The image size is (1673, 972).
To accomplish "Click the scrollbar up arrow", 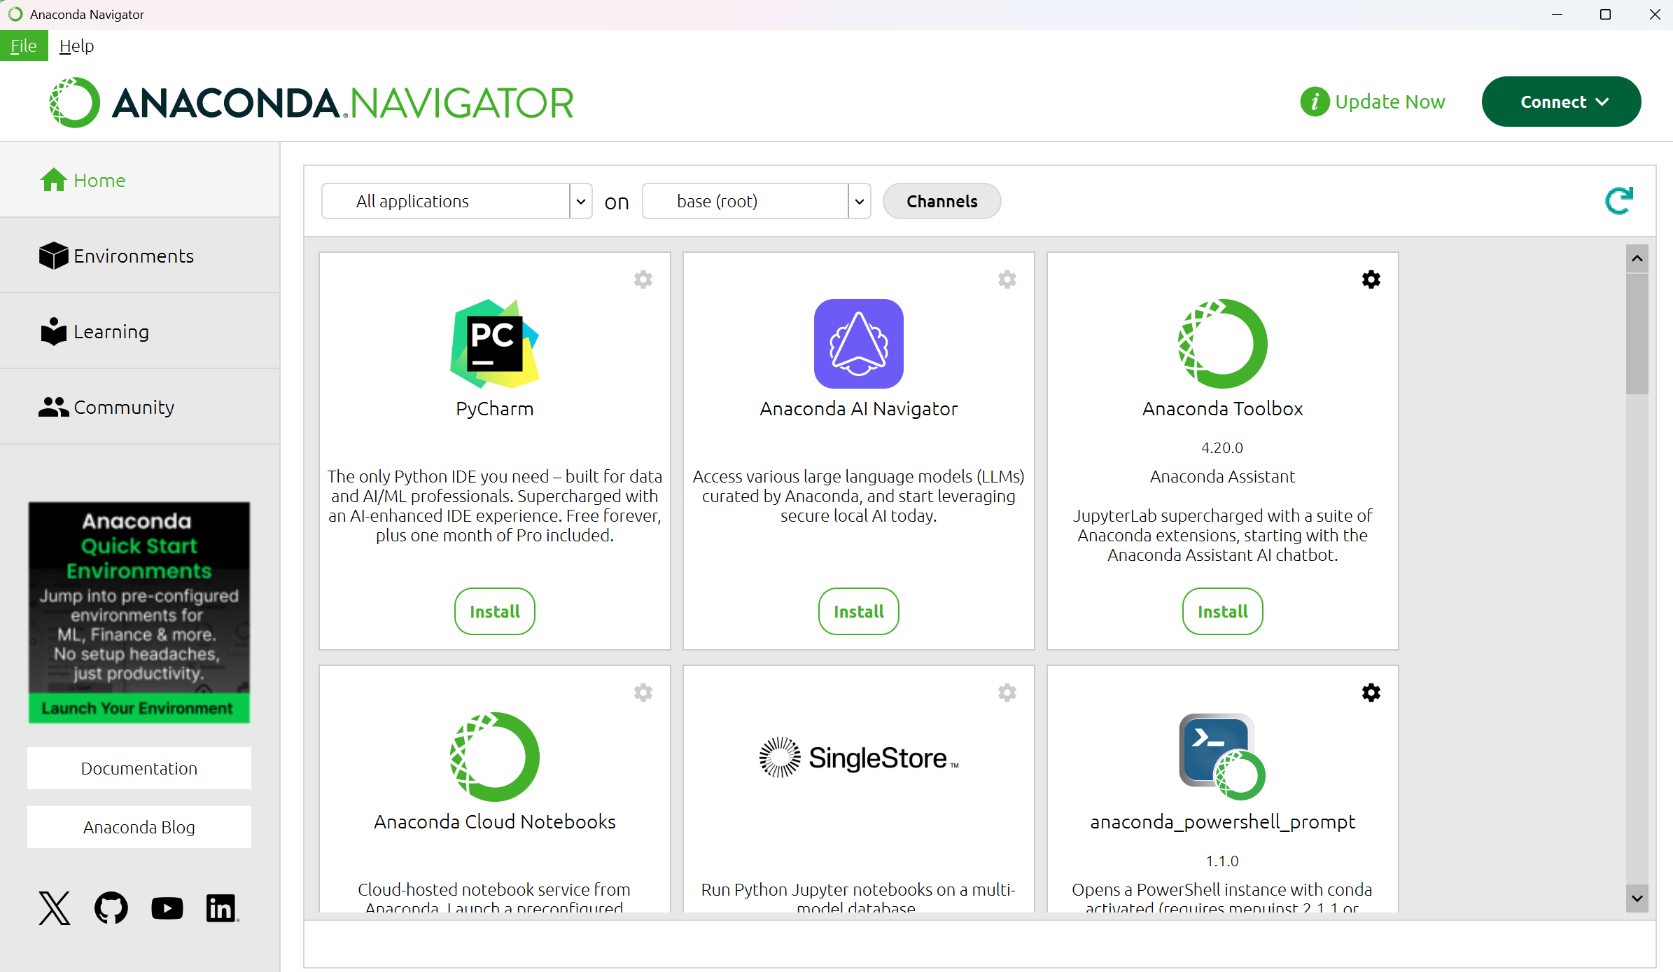I will point(1637,258).
